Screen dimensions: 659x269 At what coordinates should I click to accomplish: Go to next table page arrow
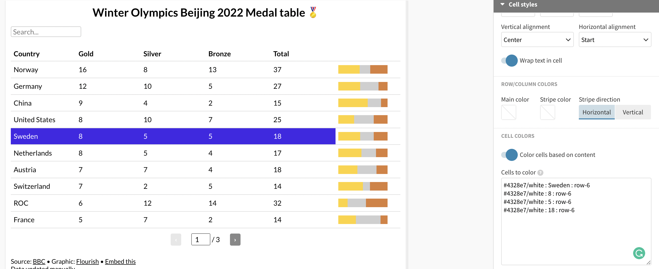(x=235, y=240)
